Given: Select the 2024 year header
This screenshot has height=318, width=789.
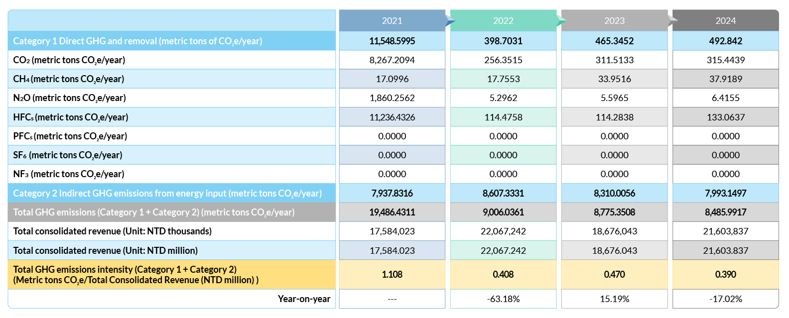Looking at the screenshot, I should click(725, 21).
